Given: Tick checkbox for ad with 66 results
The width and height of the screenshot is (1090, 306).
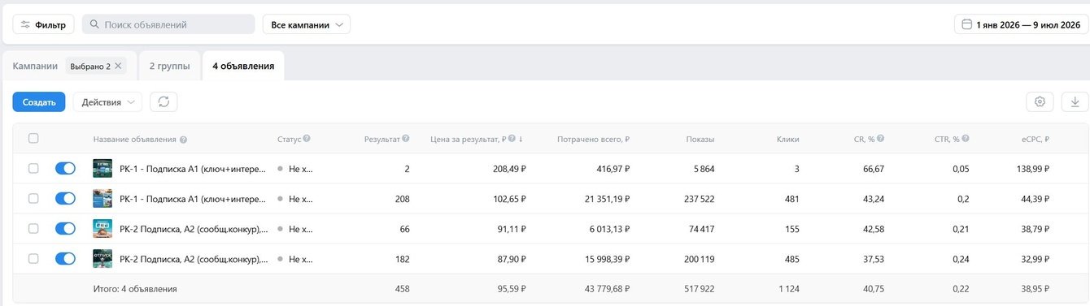Looking at the screenshot, I should click(x=33, y=229).
